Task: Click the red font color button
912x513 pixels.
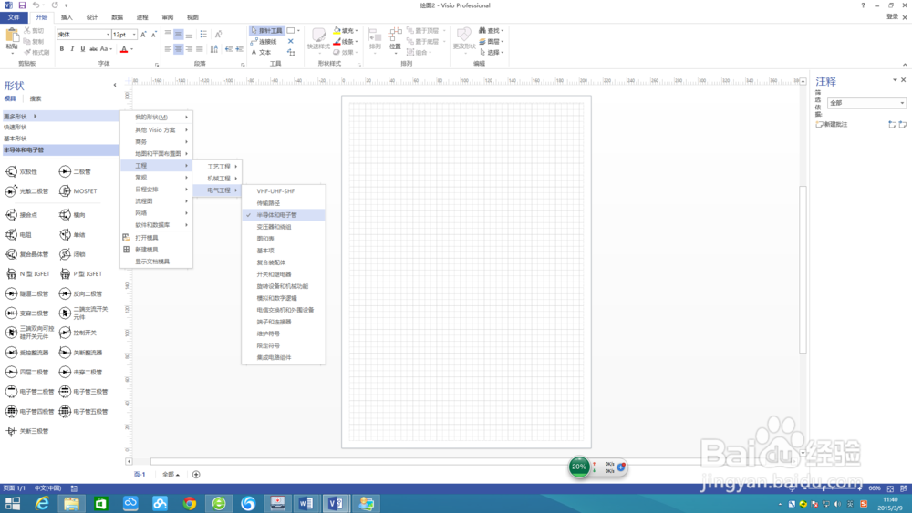Action: 124,49
